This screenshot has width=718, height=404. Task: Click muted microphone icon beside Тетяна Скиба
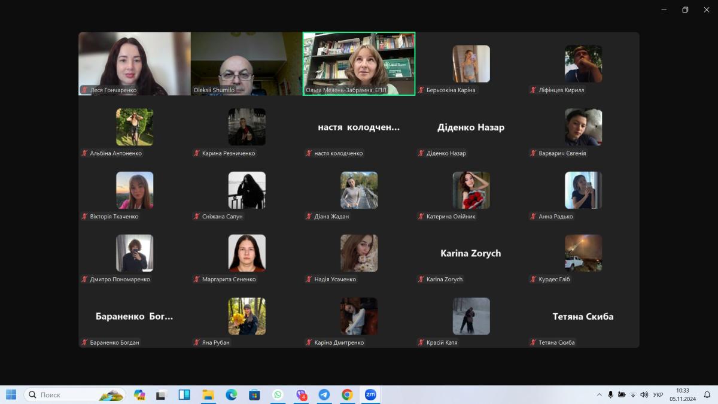533,342
